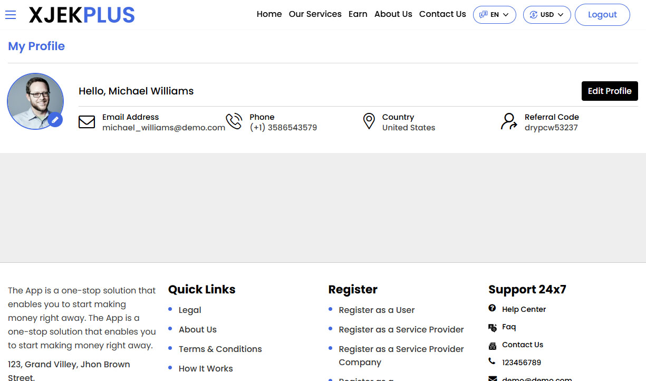Open the Terms & Conditions link
646x381 pixels.
tap(220, 349)
